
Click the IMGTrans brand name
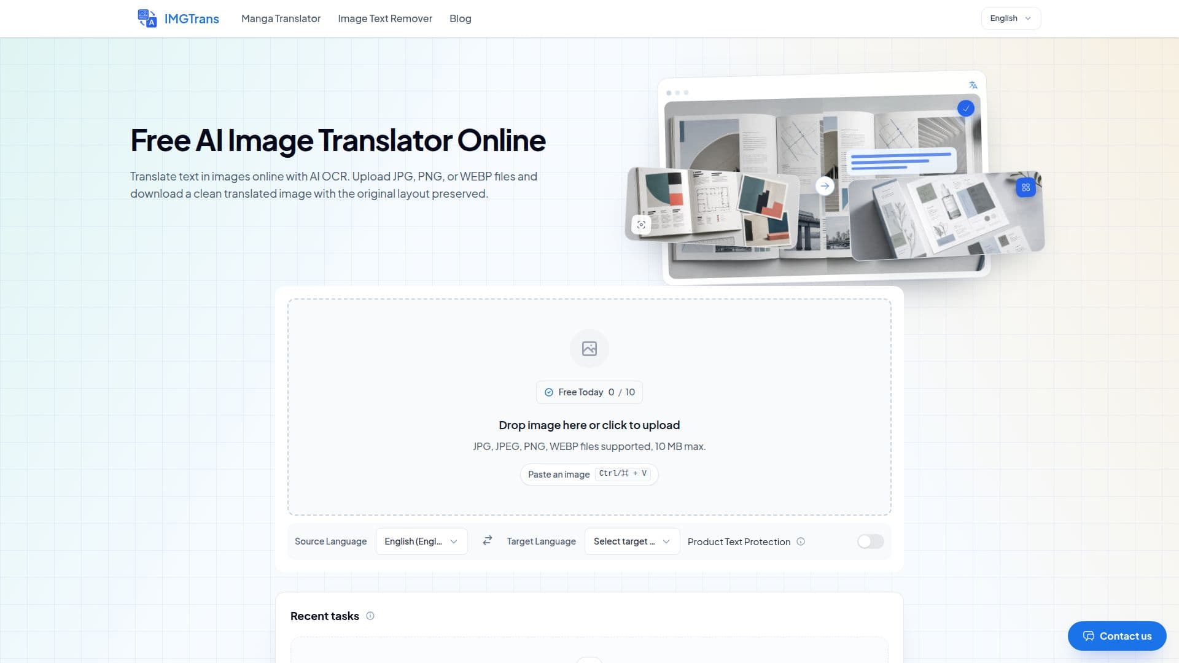pyautogui.click(x=192, y=19)
